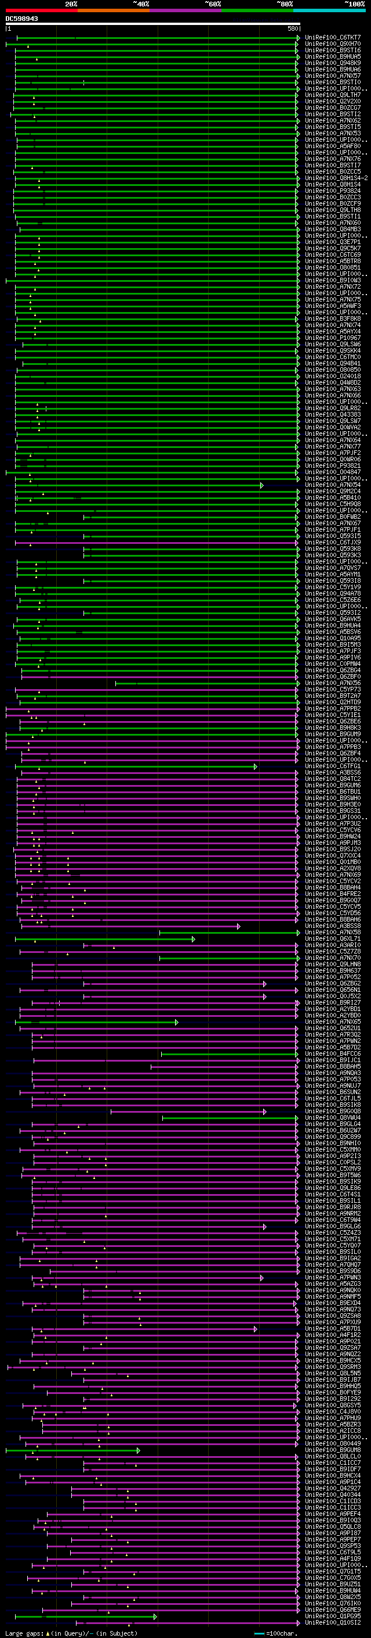Select hit UniRef100_C6T9W4
This screenshot has height=1638, width=371.
click(332, 1221)
